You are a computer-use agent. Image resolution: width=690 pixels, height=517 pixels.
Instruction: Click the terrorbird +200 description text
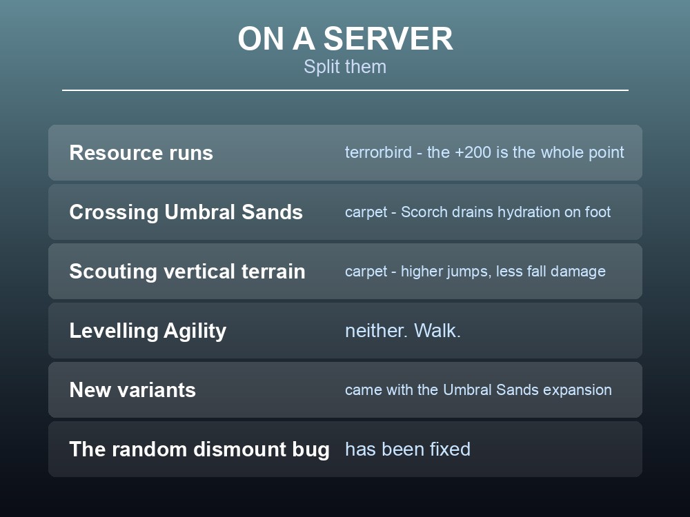tap(484, 152)
